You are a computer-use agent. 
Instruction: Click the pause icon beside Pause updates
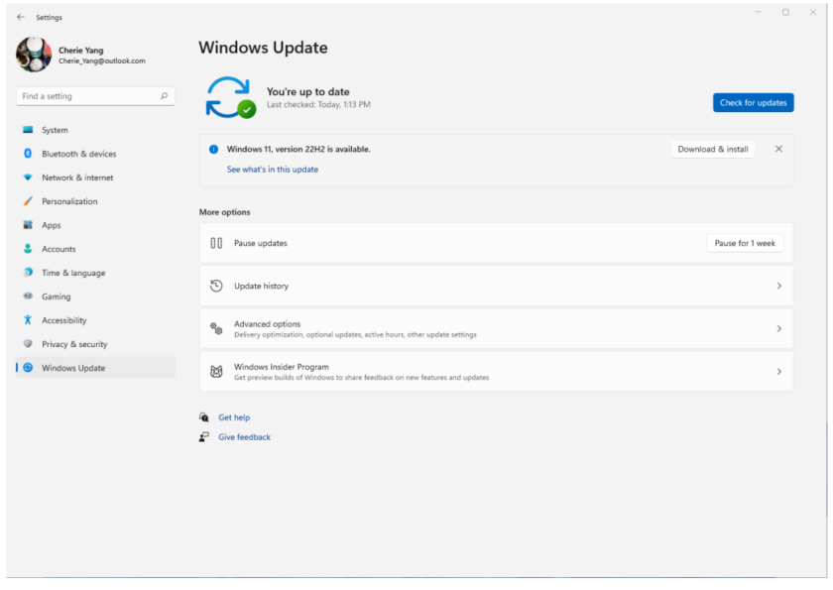[x=216, y=243]
